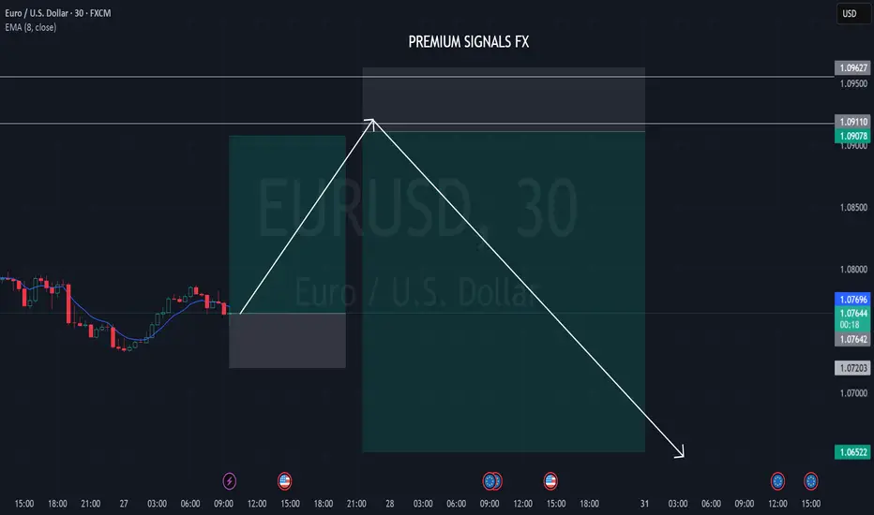Open the EU event icon at 12:00 on the 31st
Image resolution: width=874 pixels, height=515 pixels.
[x=777, y=480]
